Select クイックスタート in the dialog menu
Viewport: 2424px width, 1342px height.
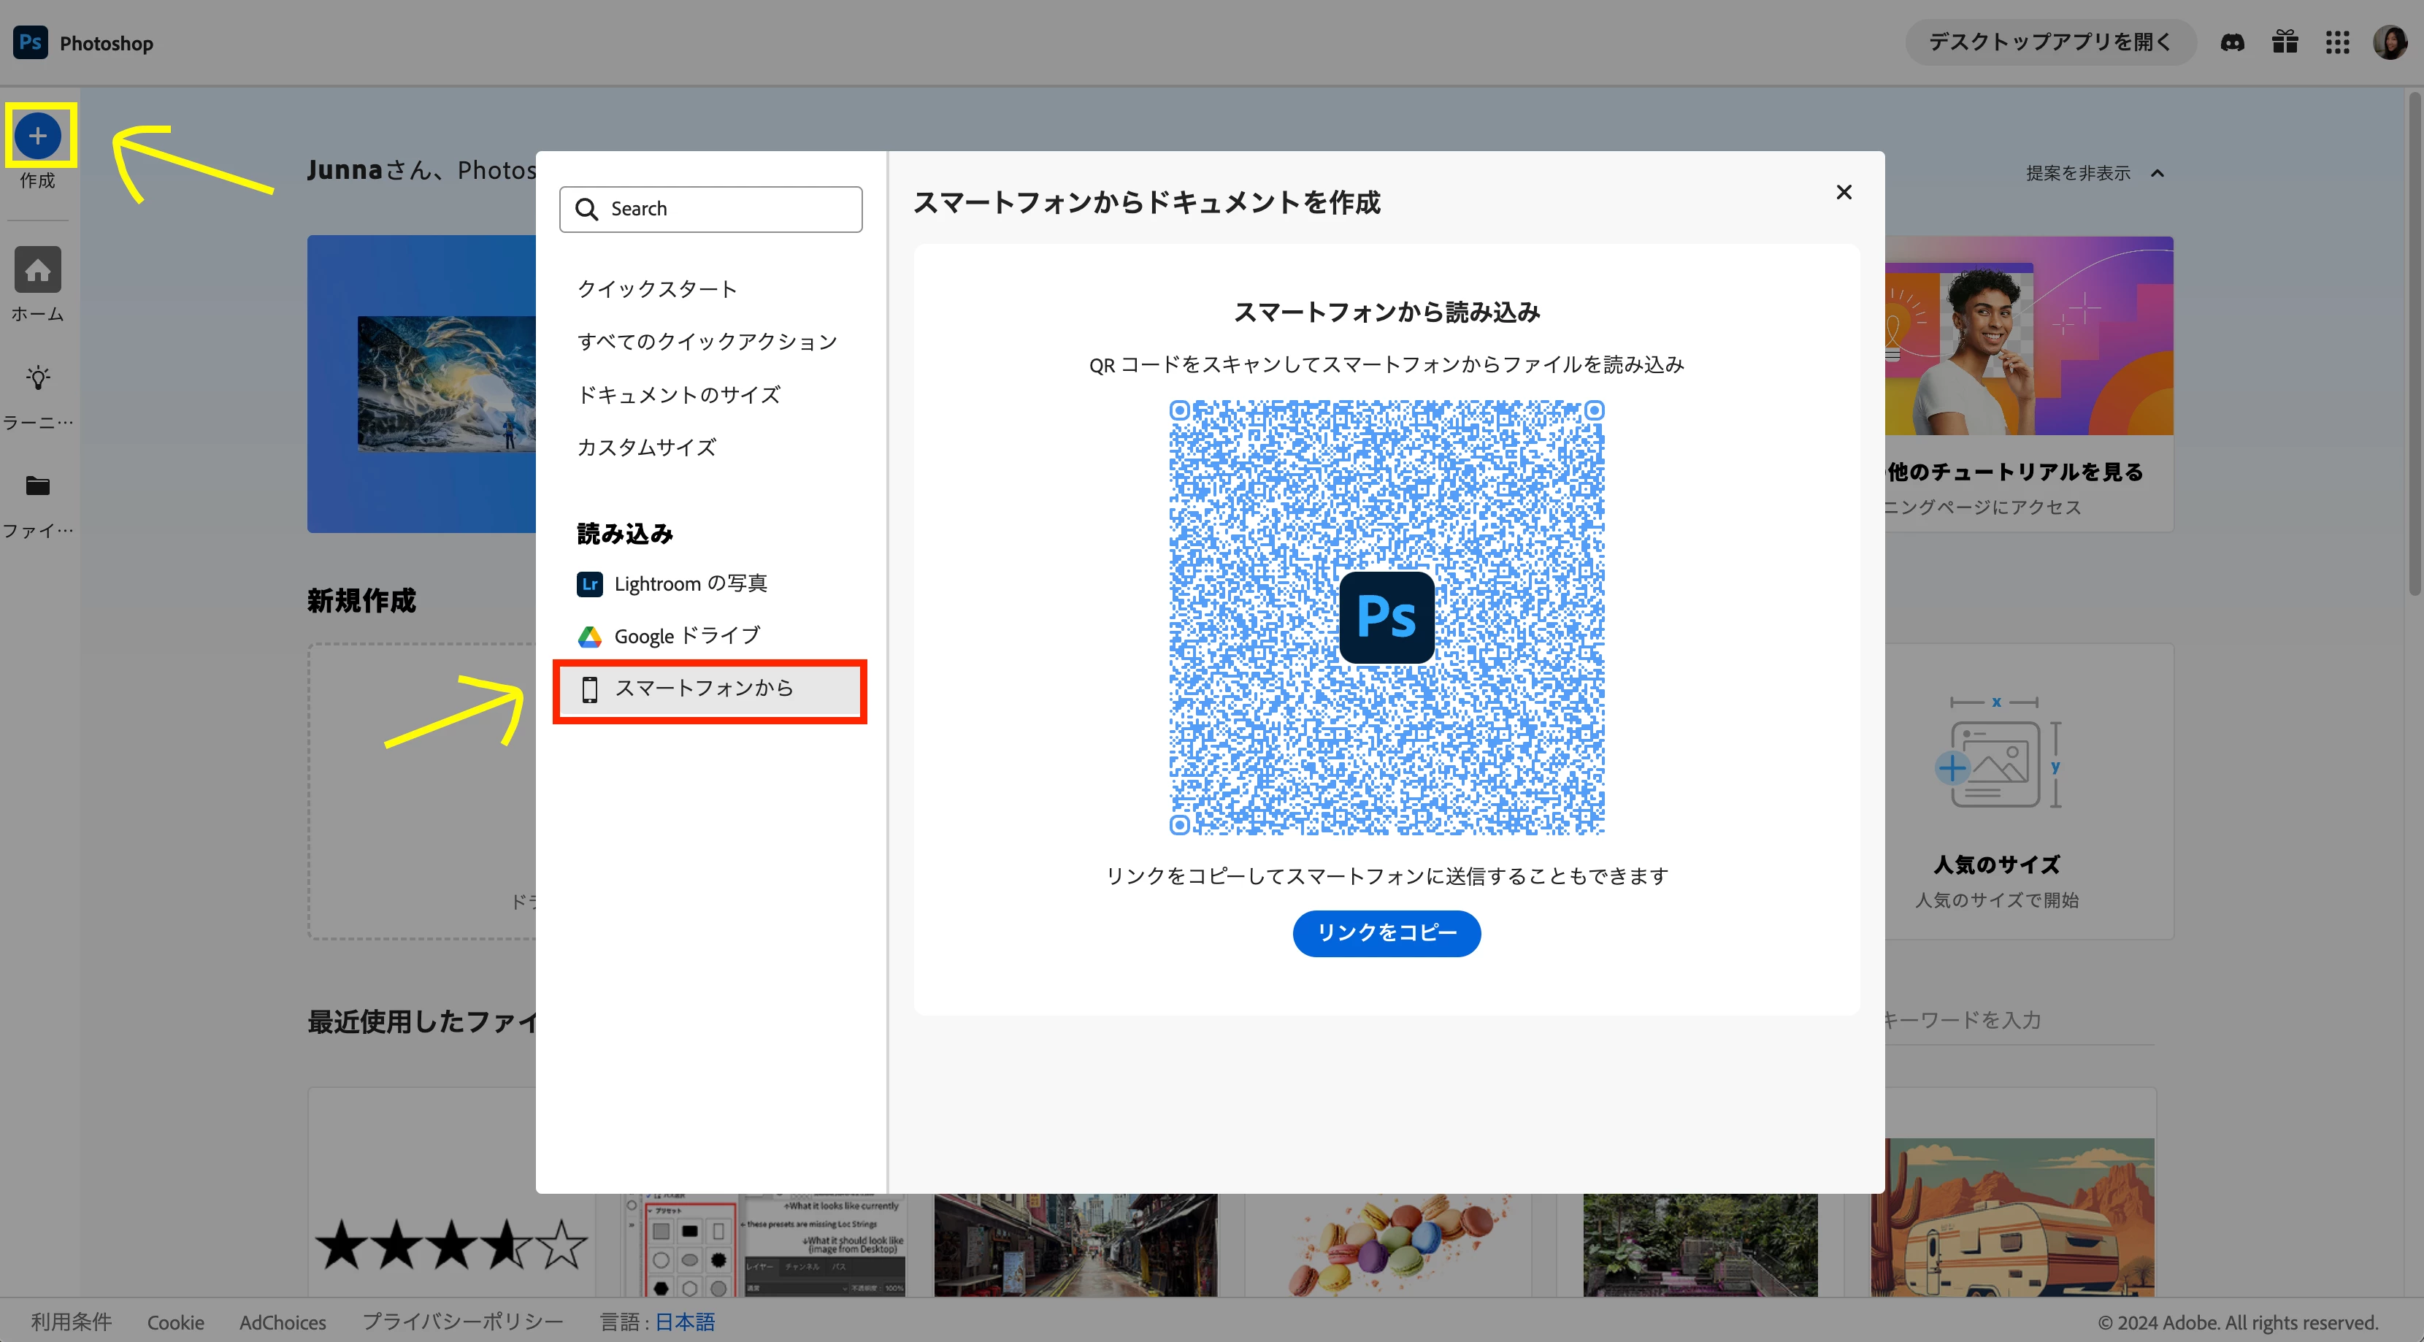pyautogui.click(x=657, y=289)
